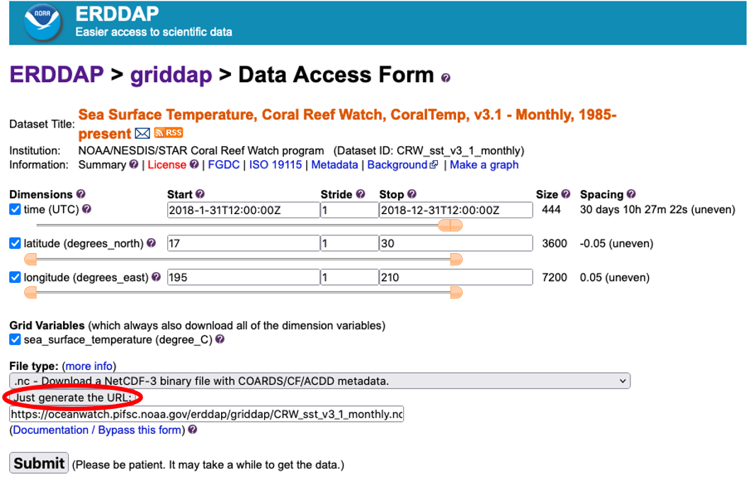Click the help icon next to Spacing
Viewport: 748px width, 477px height.
pos(631,194)
